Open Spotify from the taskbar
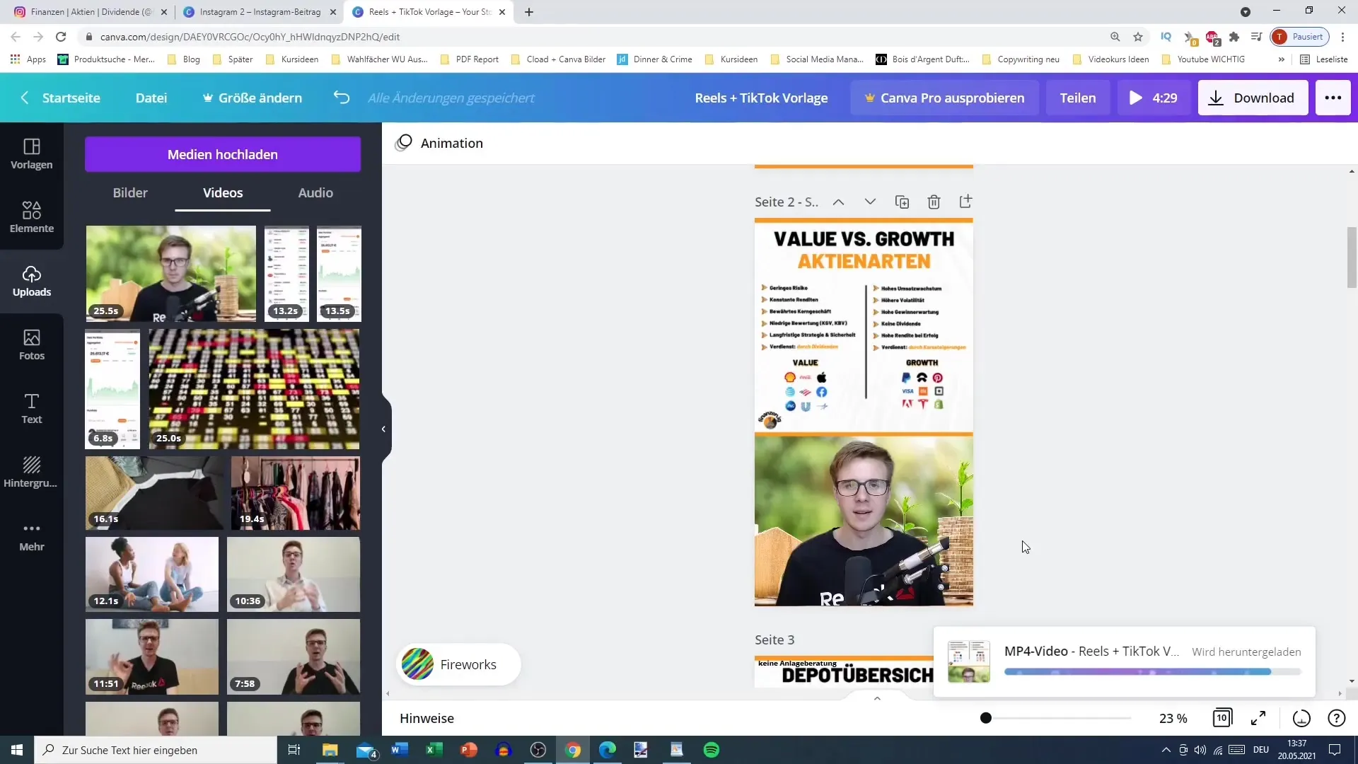 (712, 750)
